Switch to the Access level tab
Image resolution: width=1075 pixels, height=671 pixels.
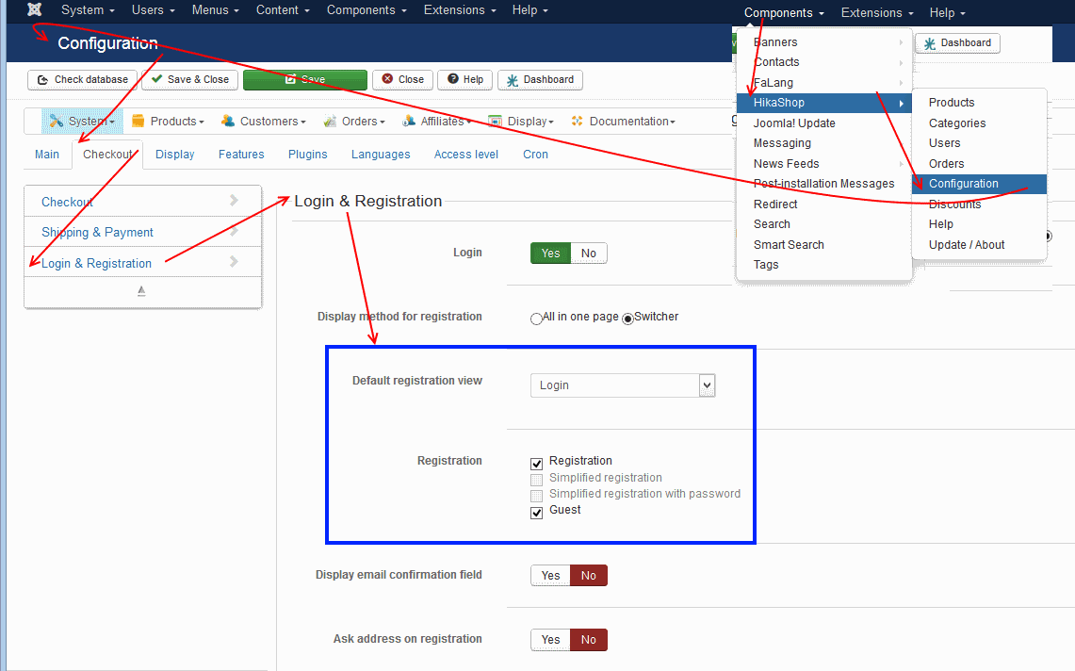point(466,155)
